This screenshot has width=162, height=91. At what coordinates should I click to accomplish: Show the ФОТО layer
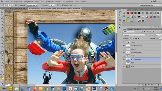(x=124, y=63)
